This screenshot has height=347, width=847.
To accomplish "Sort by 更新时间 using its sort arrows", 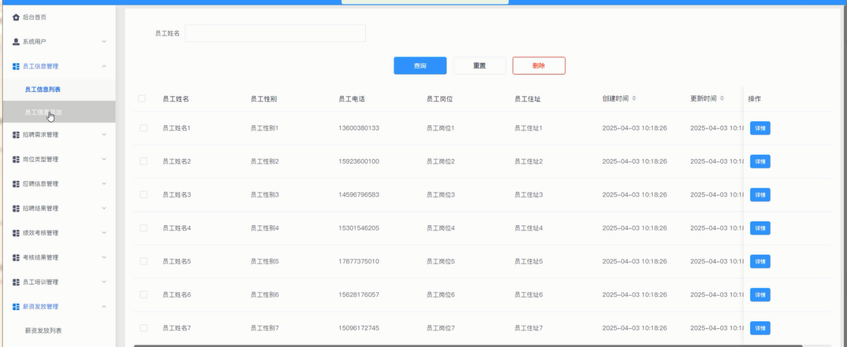I will coord(722,99).
